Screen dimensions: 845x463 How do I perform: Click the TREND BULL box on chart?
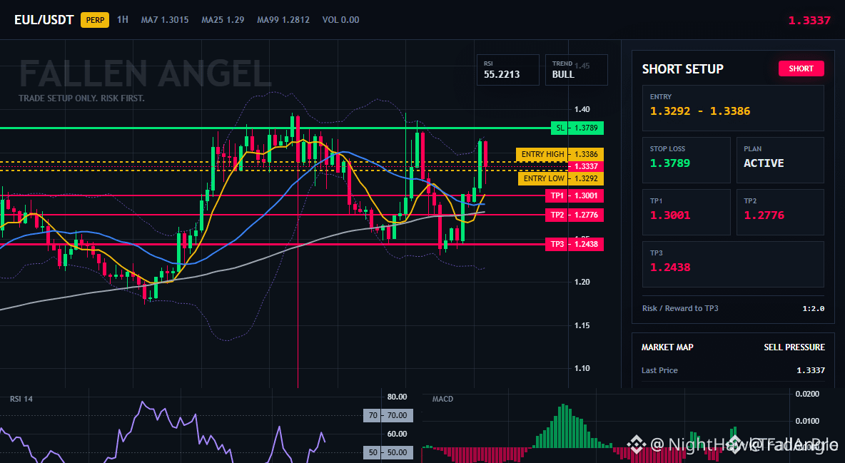(576, 69)
